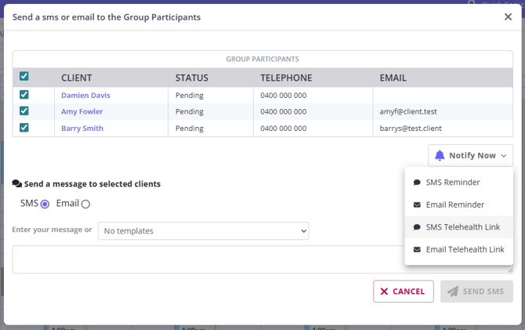Image resolution: width=525 pixels, height=330 pixels.
Task: Click the paper plane Send SMS icon
Action: (453, 292)
